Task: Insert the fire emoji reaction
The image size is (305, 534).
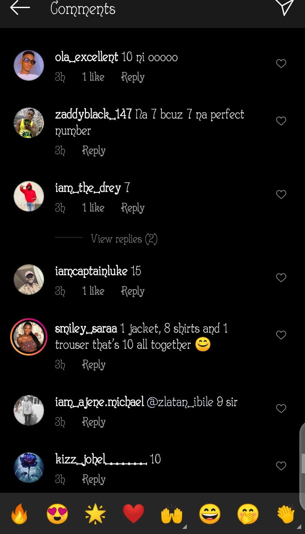Action: point(19,514)
